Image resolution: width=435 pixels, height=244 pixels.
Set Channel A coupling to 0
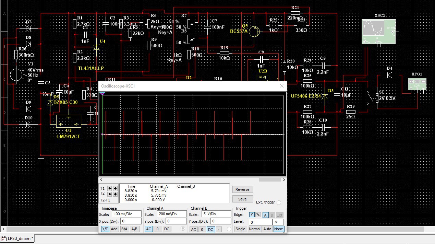coord(158,229)
